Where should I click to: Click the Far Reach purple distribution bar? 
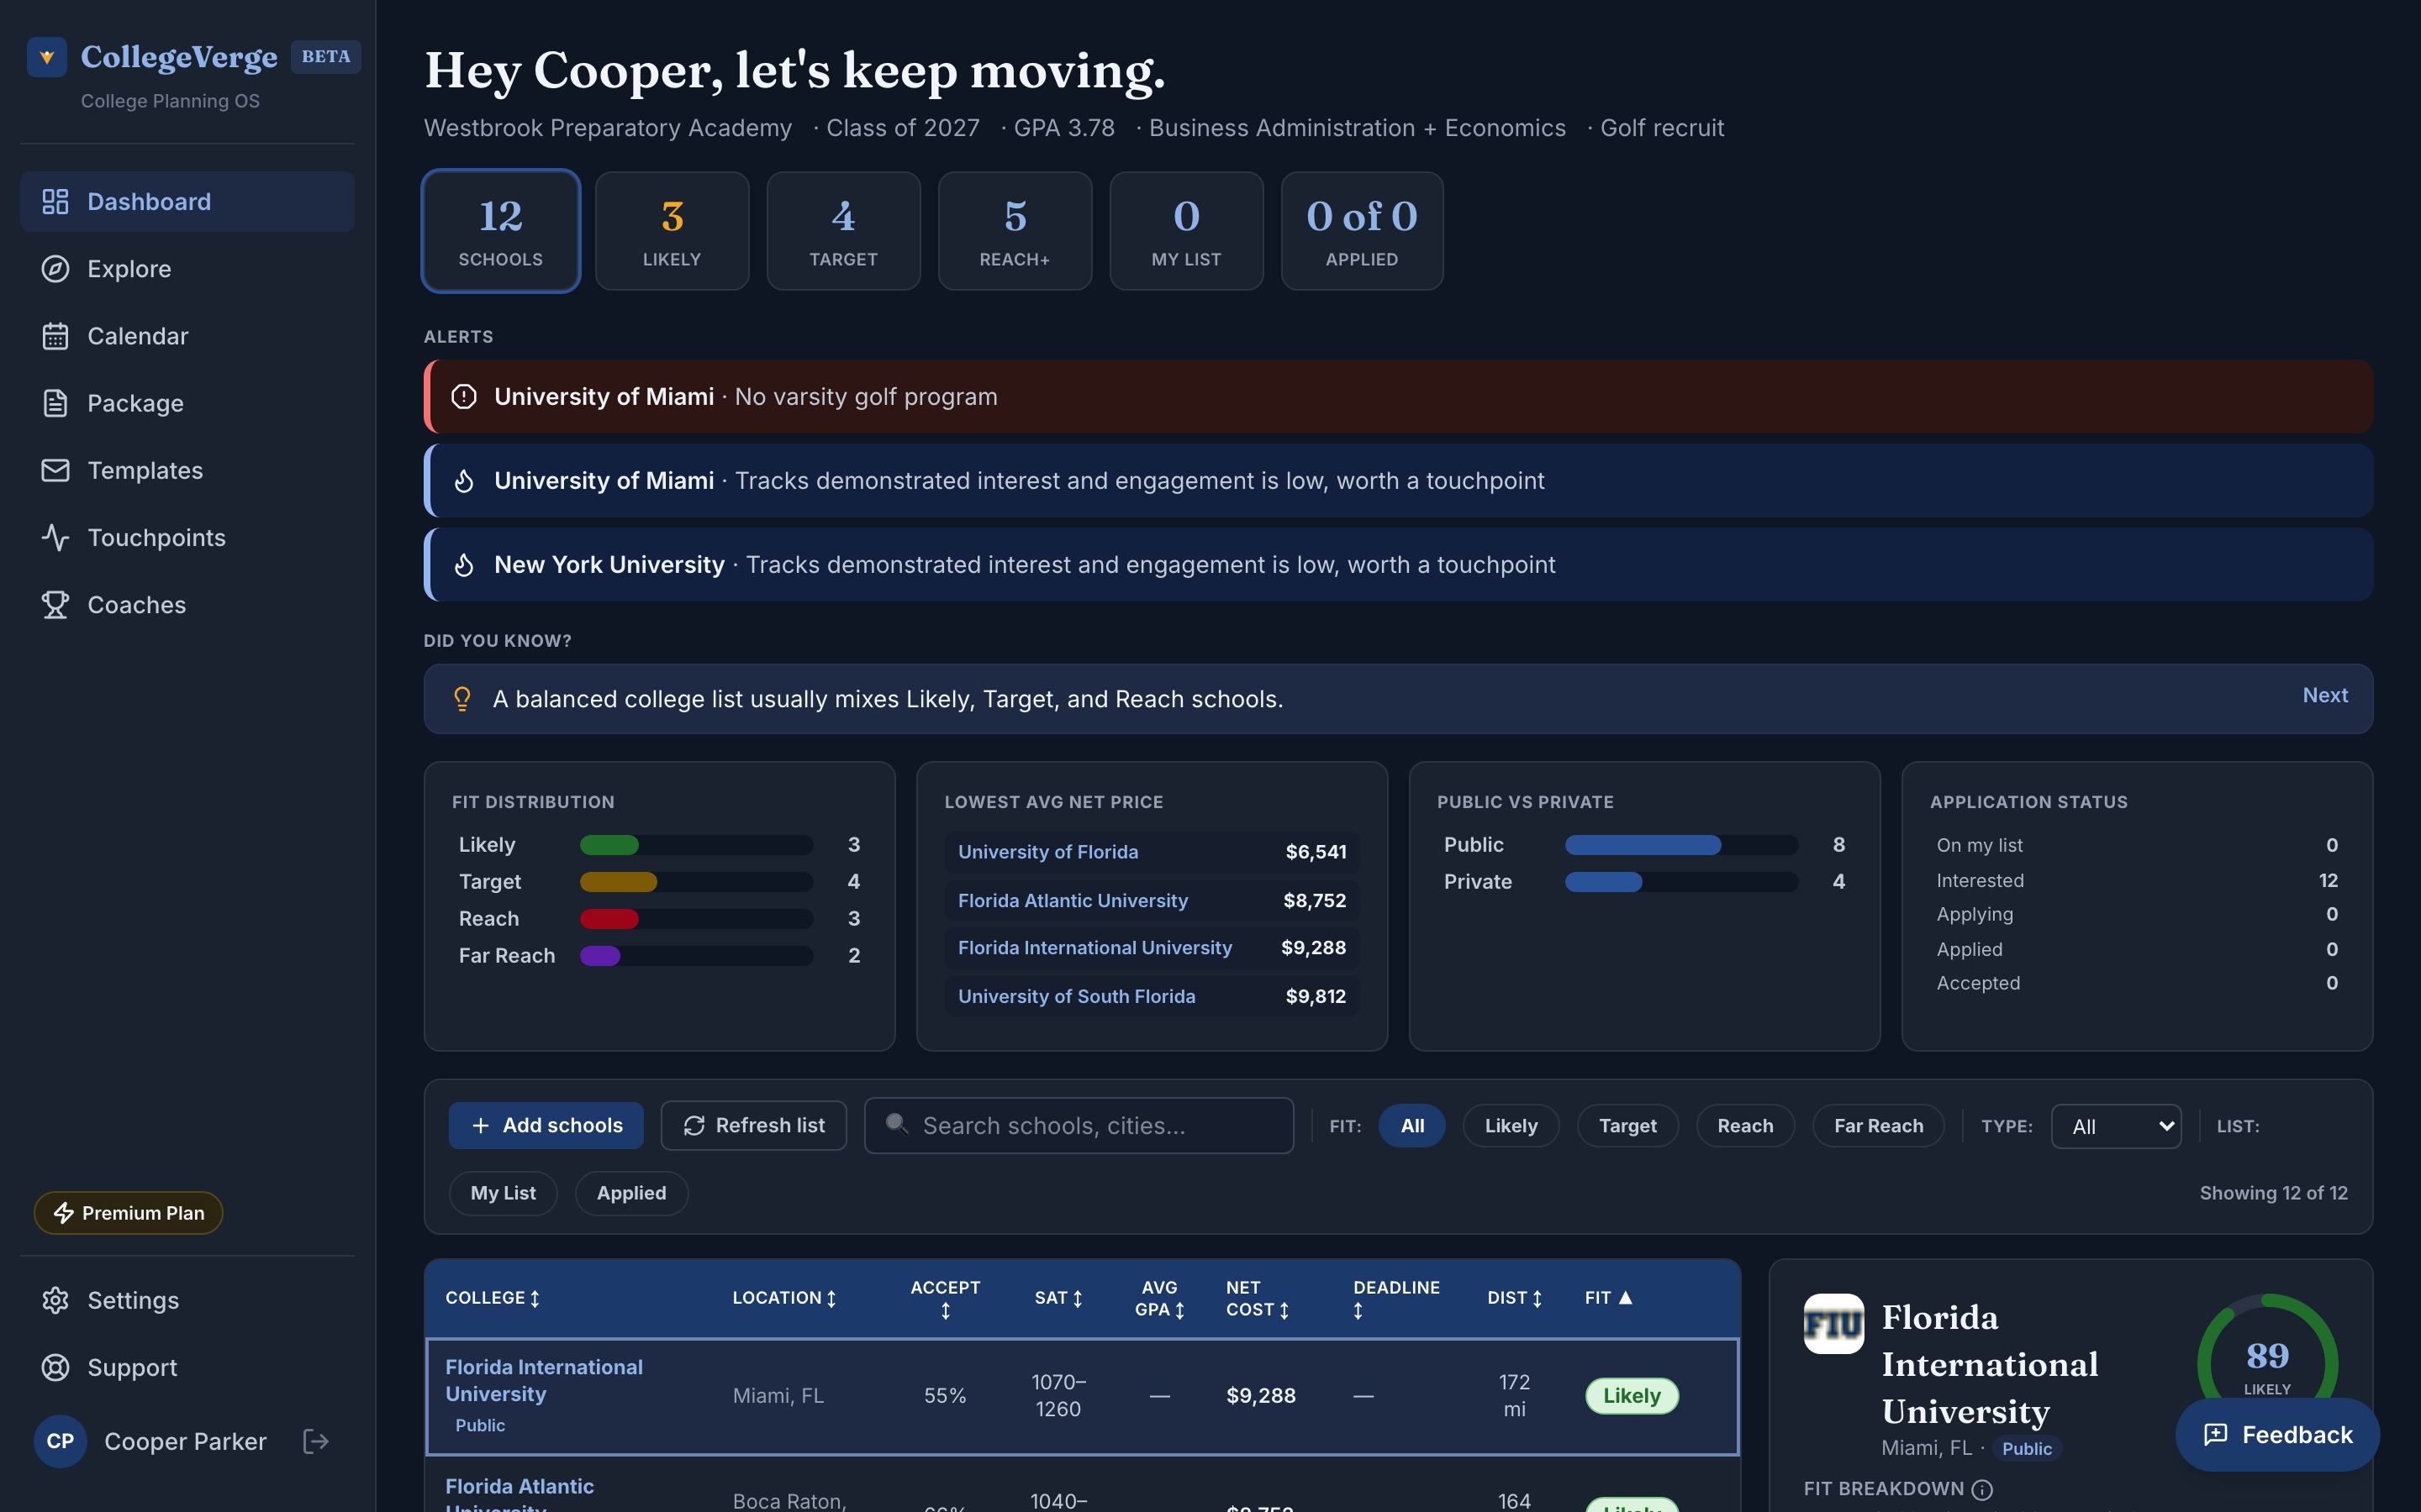pos(600,955)
